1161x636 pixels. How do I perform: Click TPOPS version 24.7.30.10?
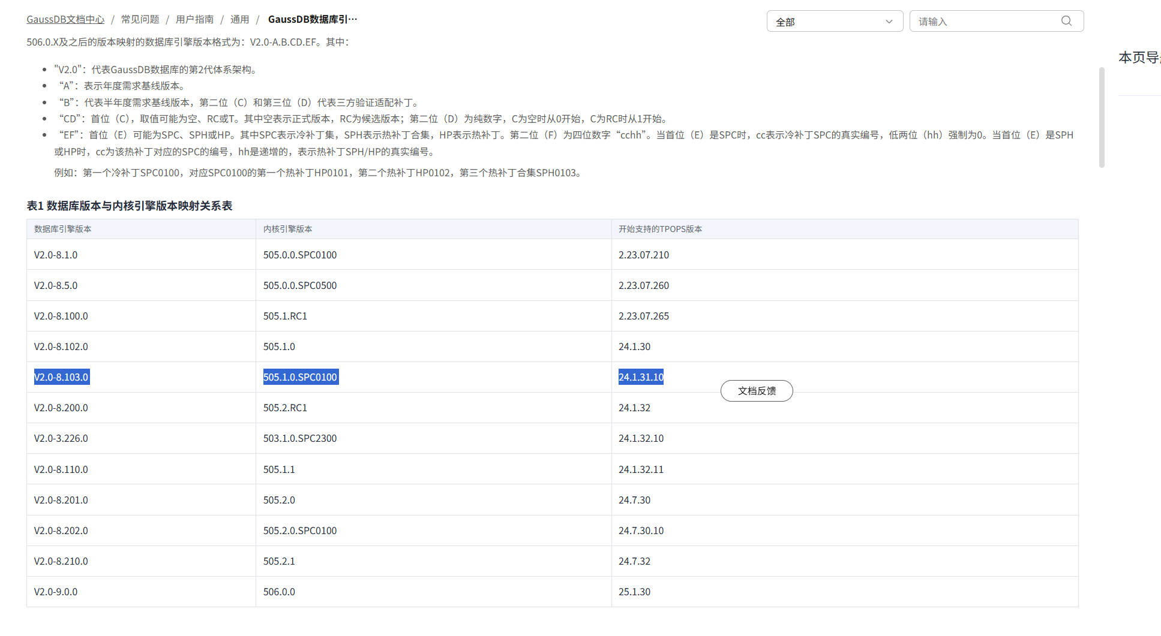[x=641, y=530]
